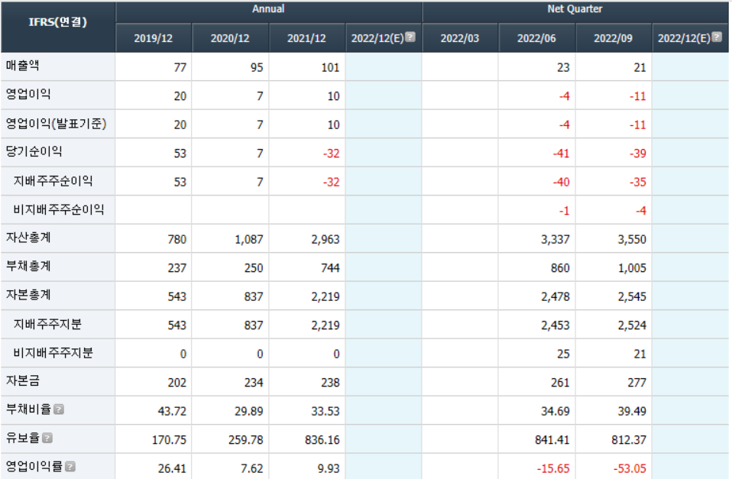
Task: Click help icon next to Net Quarter 2022/12(E)
Action: 717,37
